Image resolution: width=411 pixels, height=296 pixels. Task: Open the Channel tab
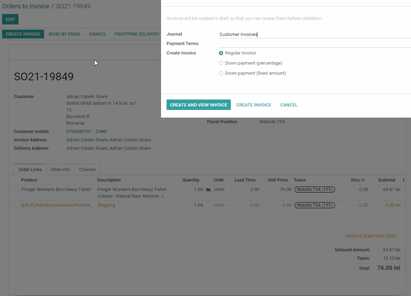[x=87, y=170]
